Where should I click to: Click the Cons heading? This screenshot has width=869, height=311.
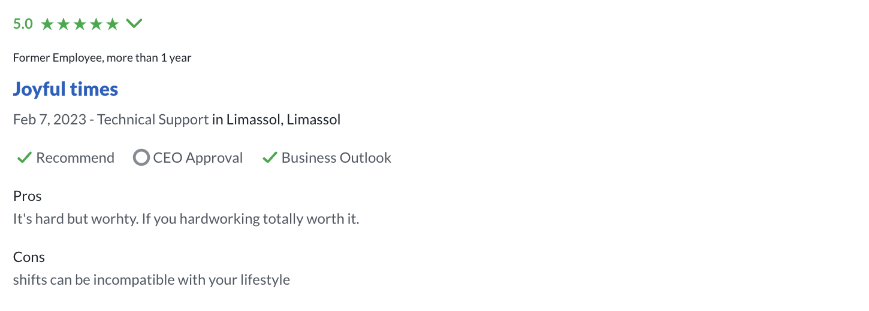29,257
